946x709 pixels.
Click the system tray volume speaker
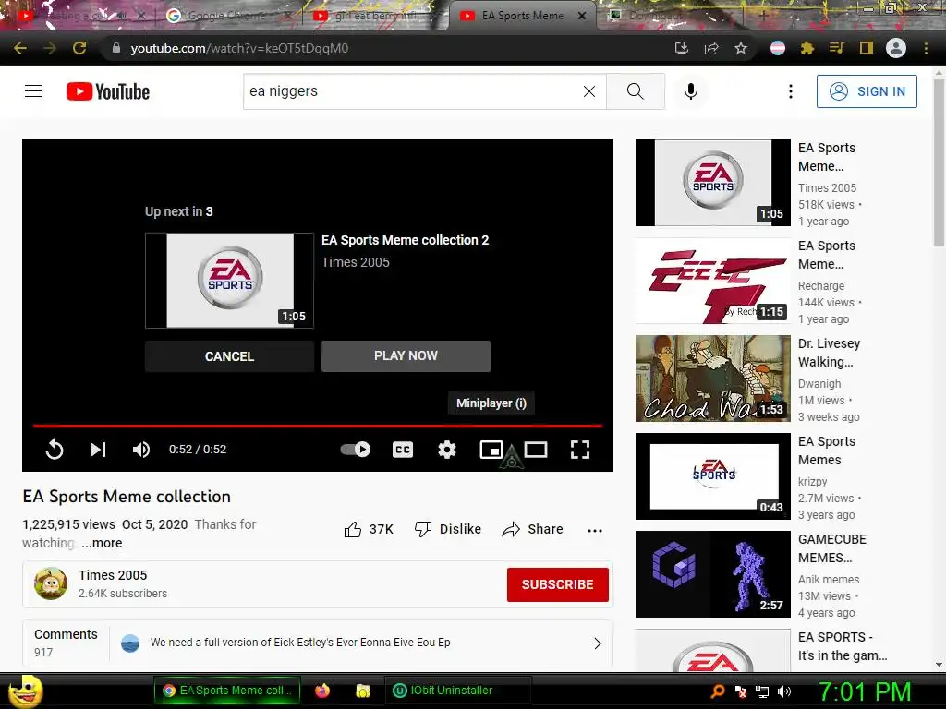tap(784, 691)
